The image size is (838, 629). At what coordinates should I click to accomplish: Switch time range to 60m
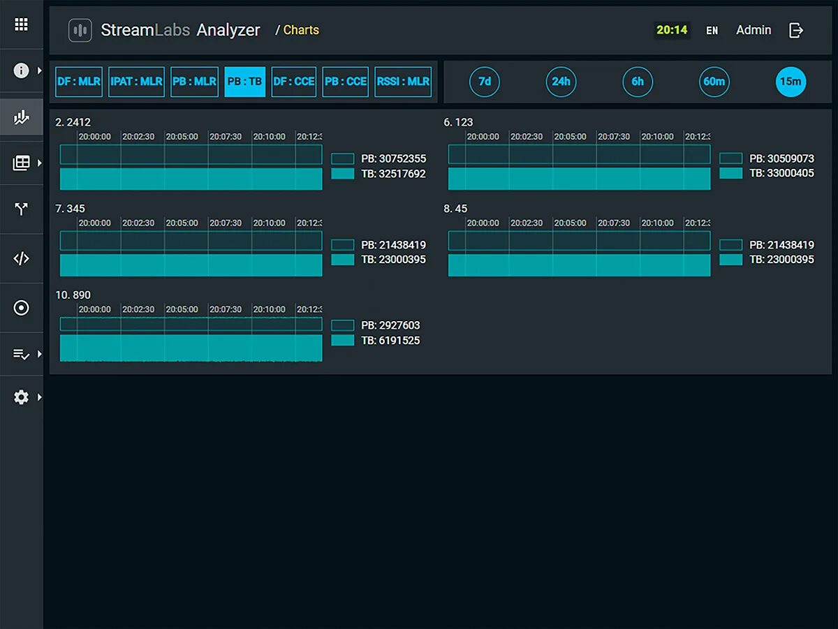coord(714,82)
